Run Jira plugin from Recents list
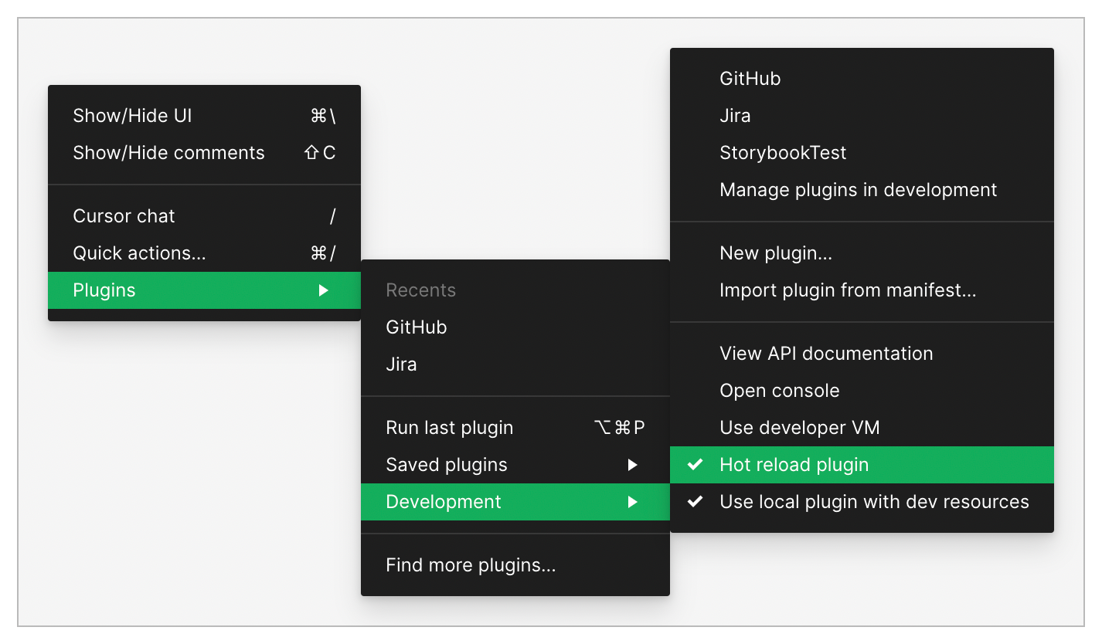Screen dimensions: 1102x644 click(x=401, y=364)
